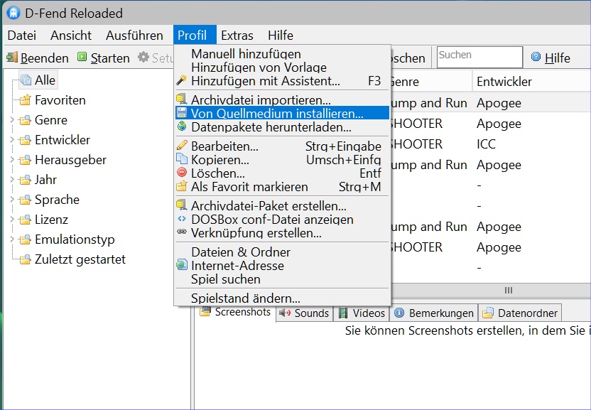Select Emulationstyp label in the tree
This screenshot has width=591, height=410.
[75, 239]
